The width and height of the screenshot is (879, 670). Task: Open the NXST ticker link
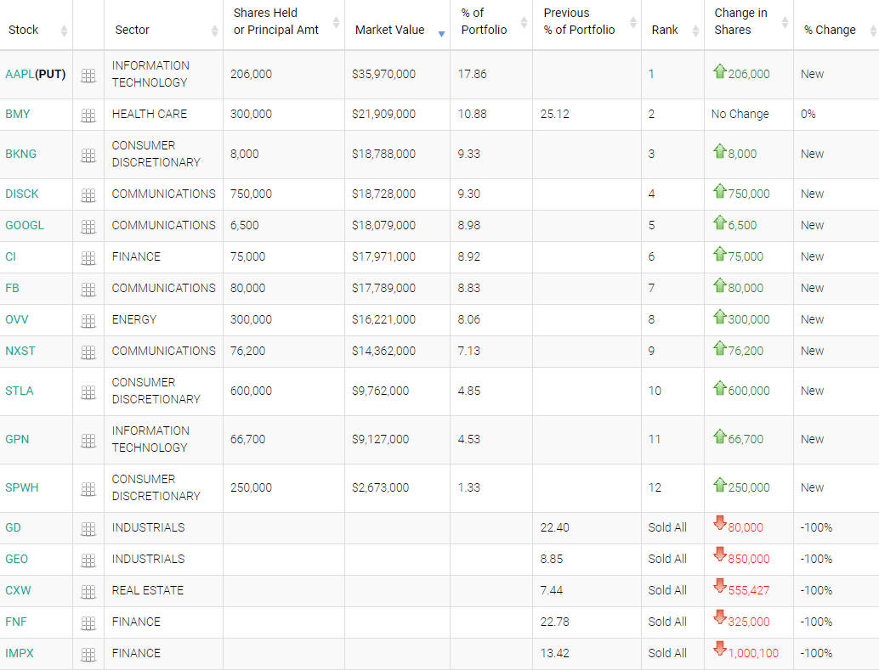[20, 351]
